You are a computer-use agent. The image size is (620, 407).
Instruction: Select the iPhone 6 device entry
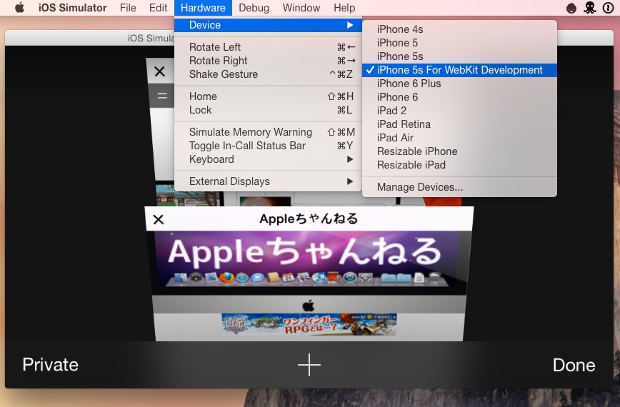click(x=459, y=97)
